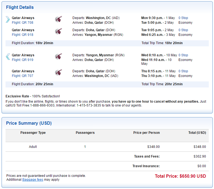Click arrival time Thu 3:10 p.m. - 11 May
The image size is (214, 189).
(x=158, y=76)
